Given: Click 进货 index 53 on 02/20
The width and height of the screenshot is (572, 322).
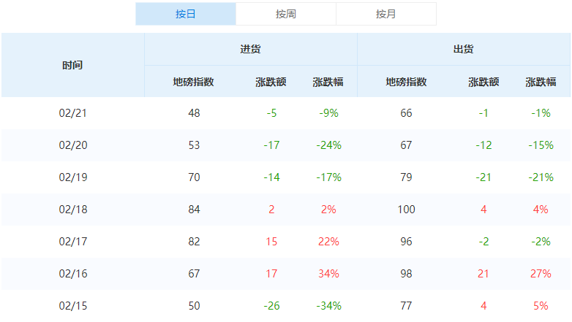Looking at the screenshot, I should (194, 145).
